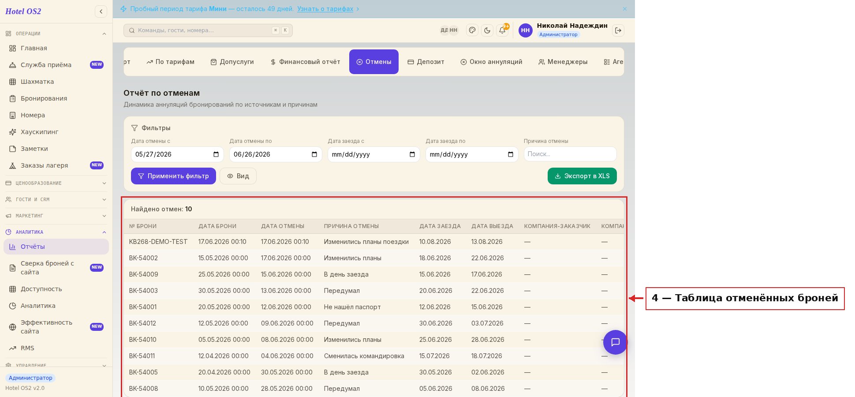Expand the Ценообразование section
This screenshot has height=397, width=855.
point(56,183)
